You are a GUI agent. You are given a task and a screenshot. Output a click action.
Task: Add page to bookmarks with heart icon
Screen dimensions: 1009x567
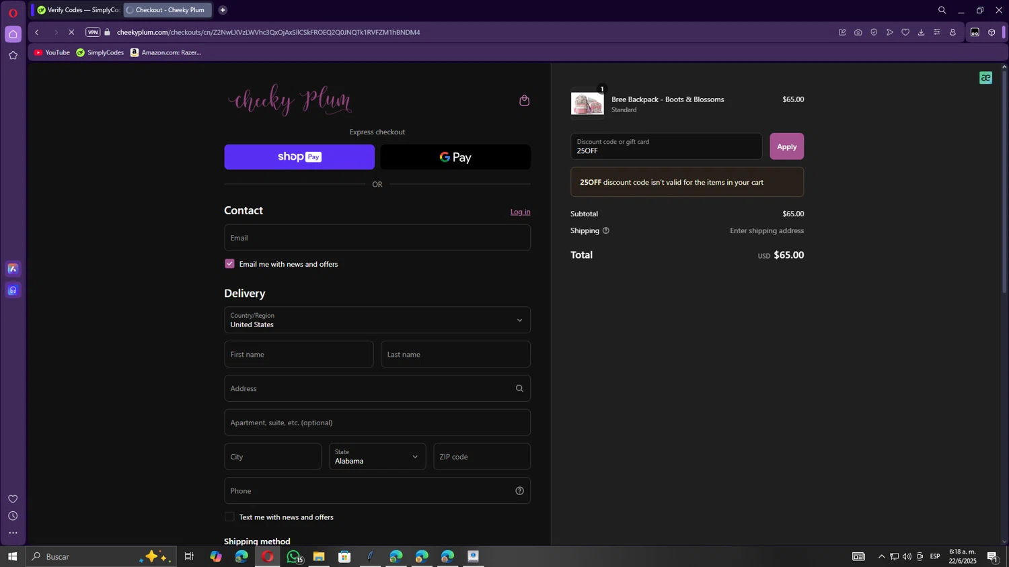(905, 32)
